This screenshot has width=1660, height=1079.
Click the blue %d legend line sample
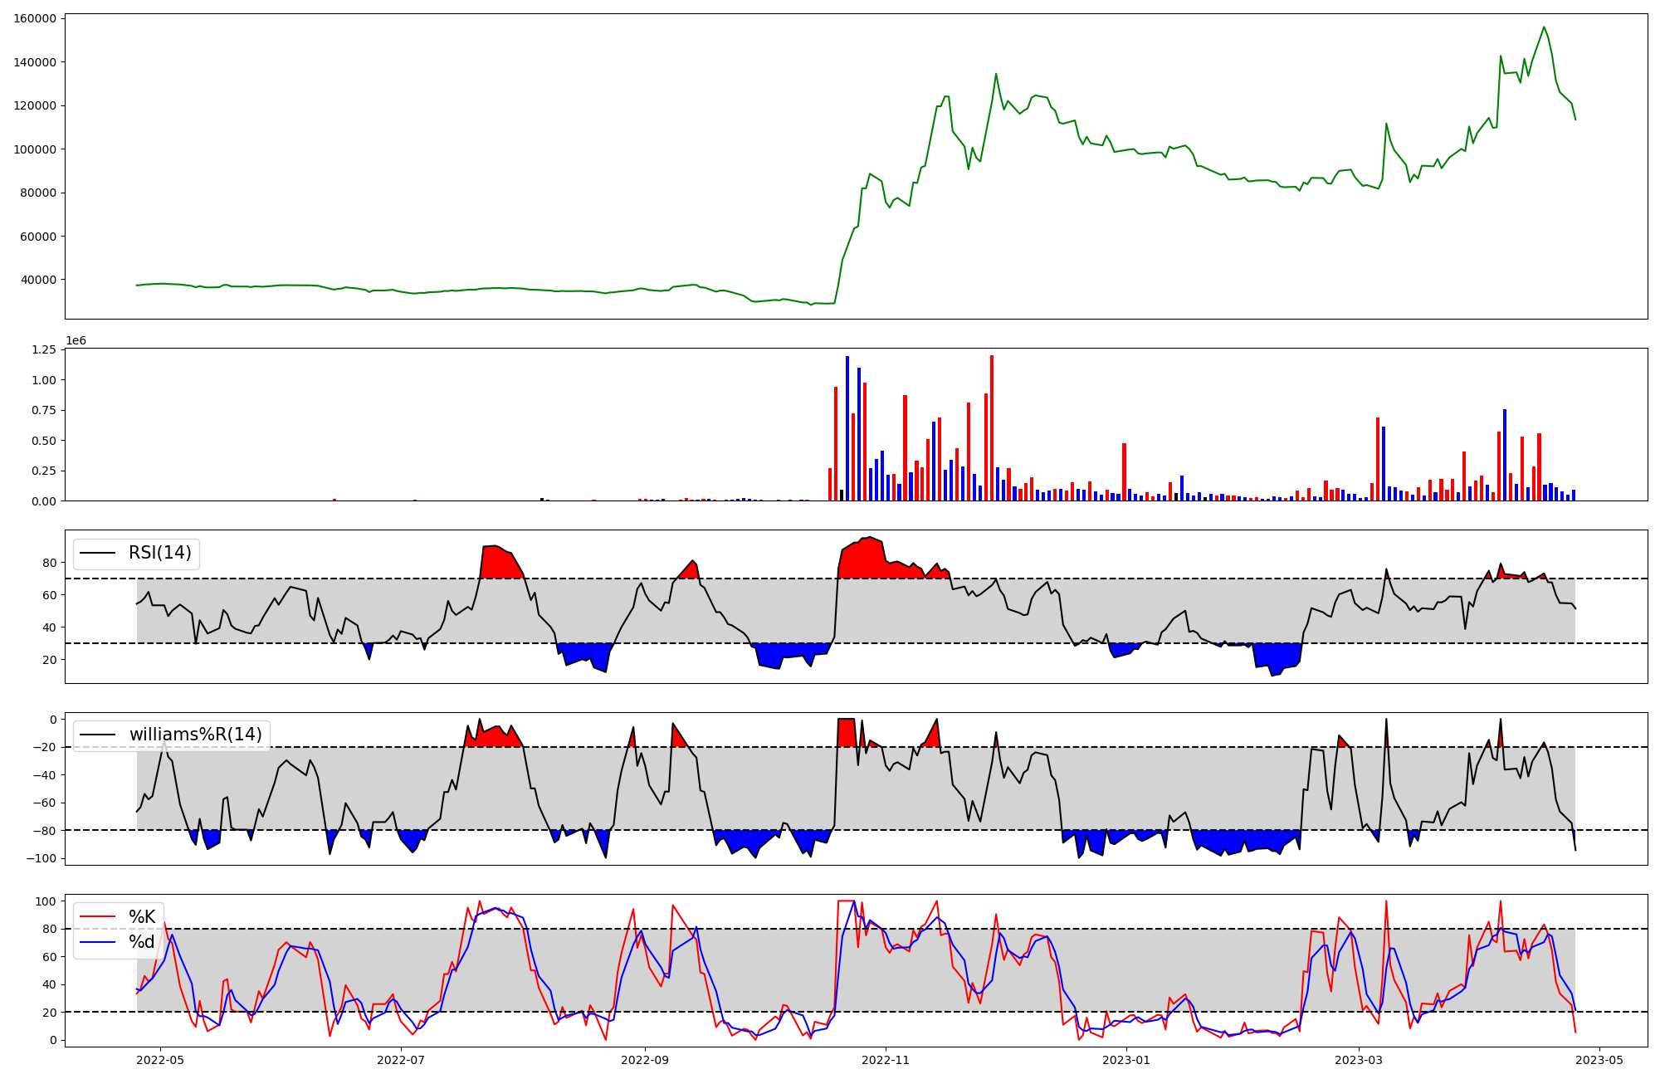point(97,942)
